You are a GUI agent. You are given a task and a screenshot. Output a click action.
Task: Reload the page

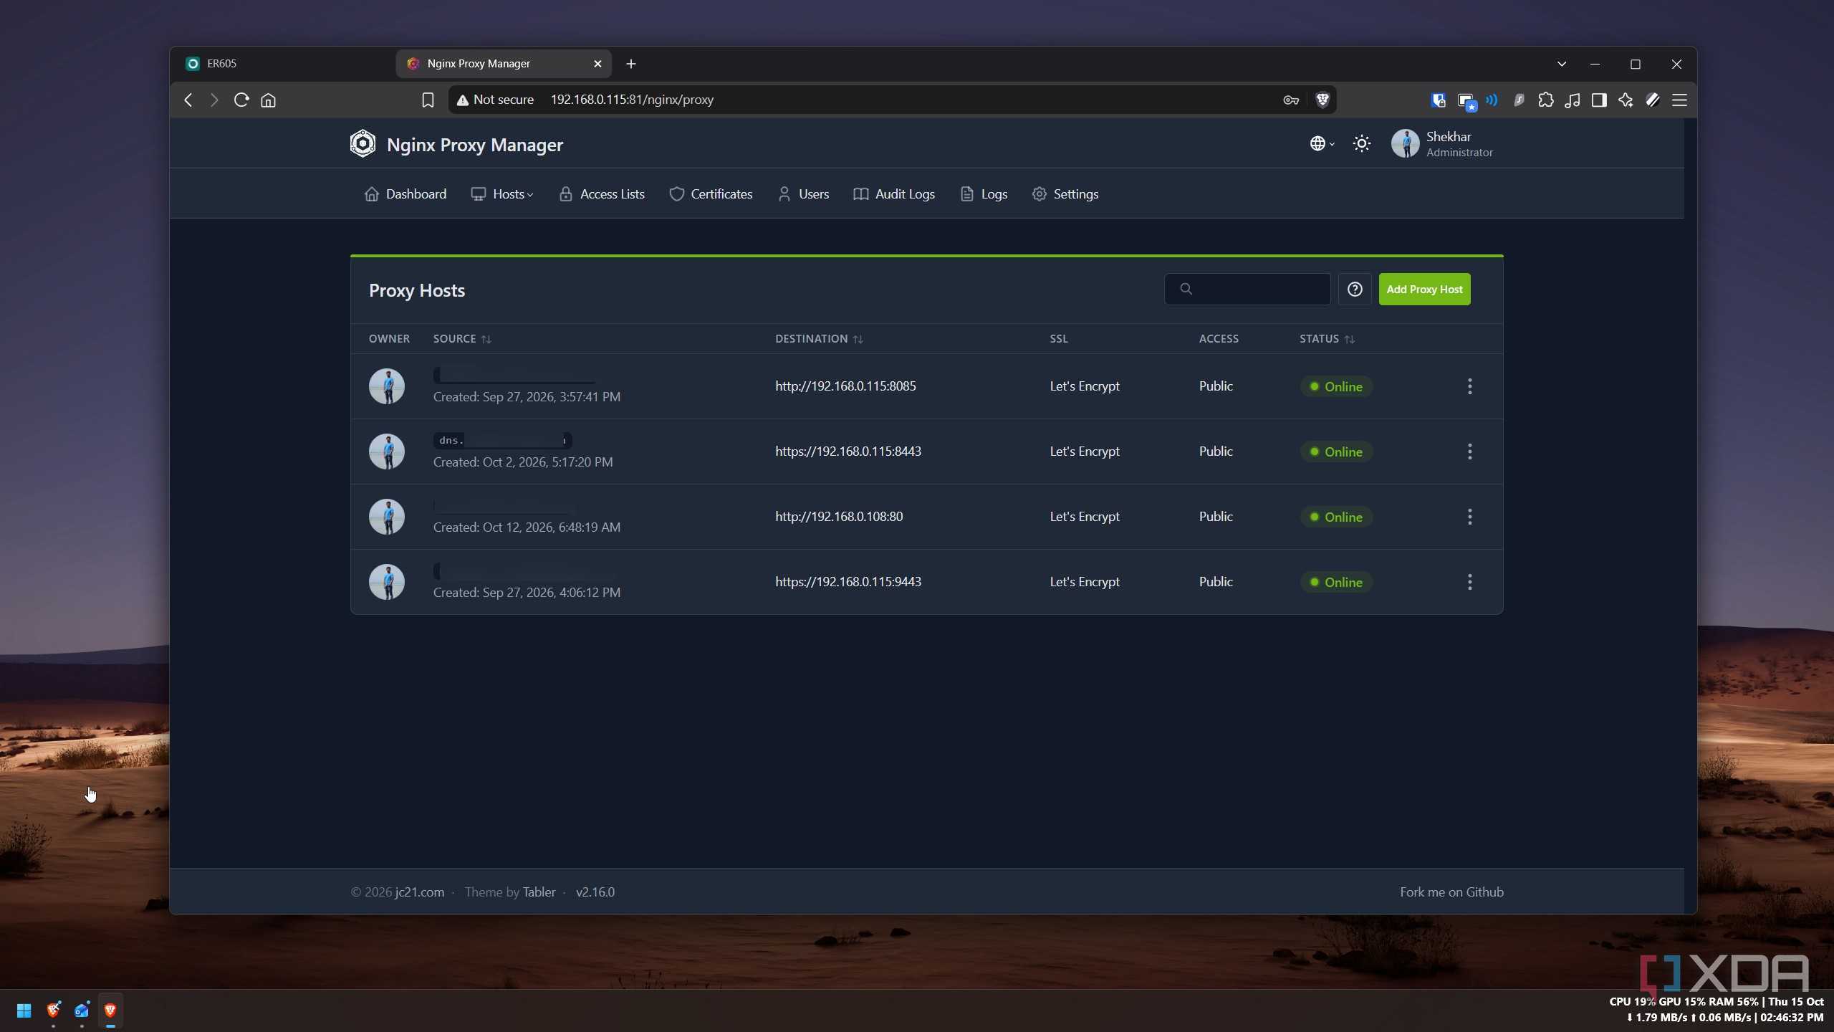click(x=241, y=100)
